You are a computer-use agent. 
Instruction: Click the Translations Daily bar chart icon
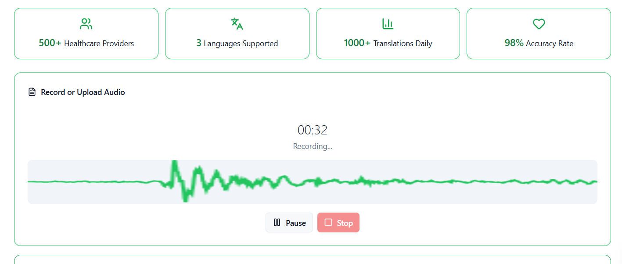(388, 24)
